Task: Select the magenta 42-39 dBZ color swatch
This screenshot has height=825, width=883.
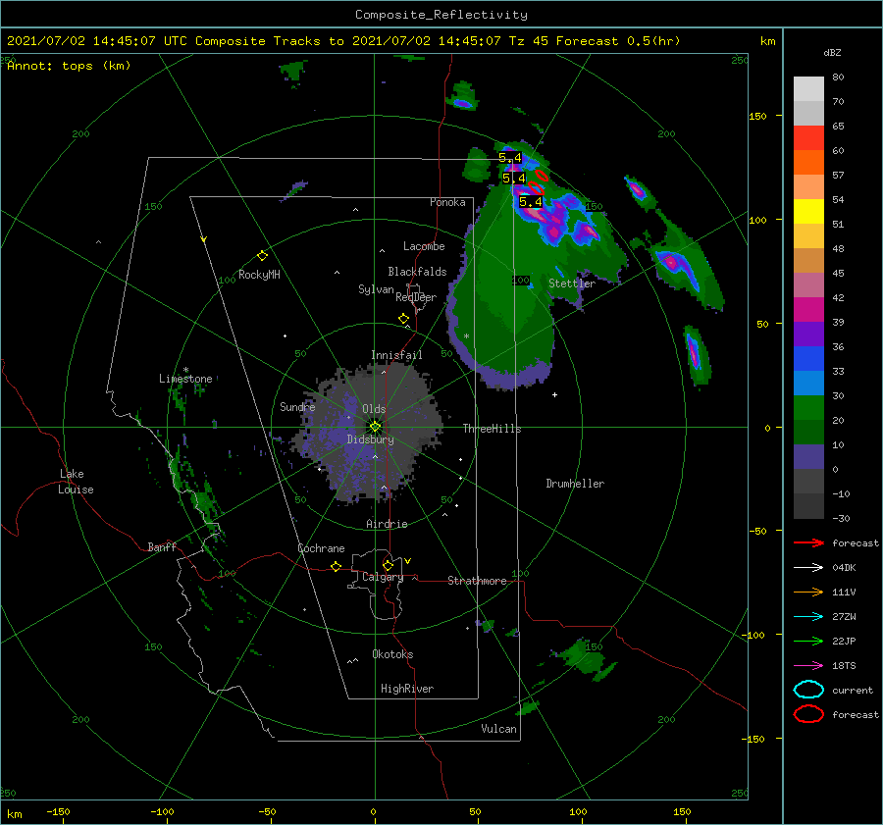Action: tap(808, 310)
